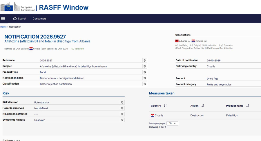The width and height of the screenshot is (261, 141).
Task: Sort Measures taken by Action
Action: point(203,106)
